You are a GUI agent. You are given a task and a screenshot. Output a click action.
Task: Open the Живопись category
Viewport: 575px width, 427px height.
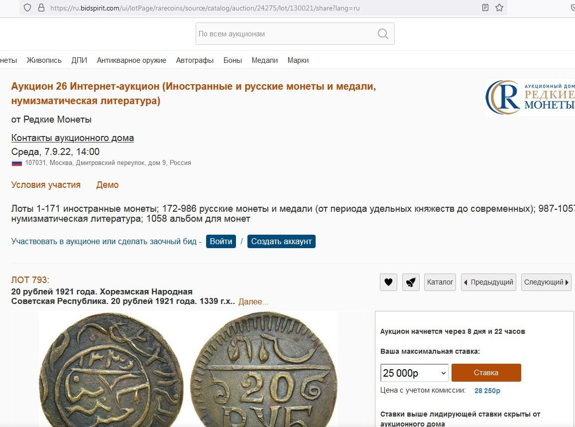pos(44,60)
